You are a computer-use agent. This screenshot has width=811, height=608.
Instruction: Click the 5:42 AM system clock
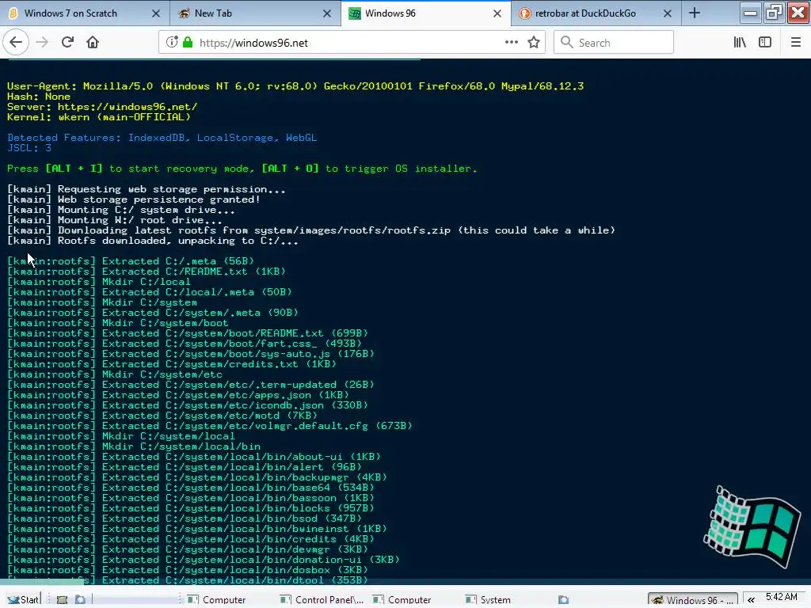click(x=782, y=597)
